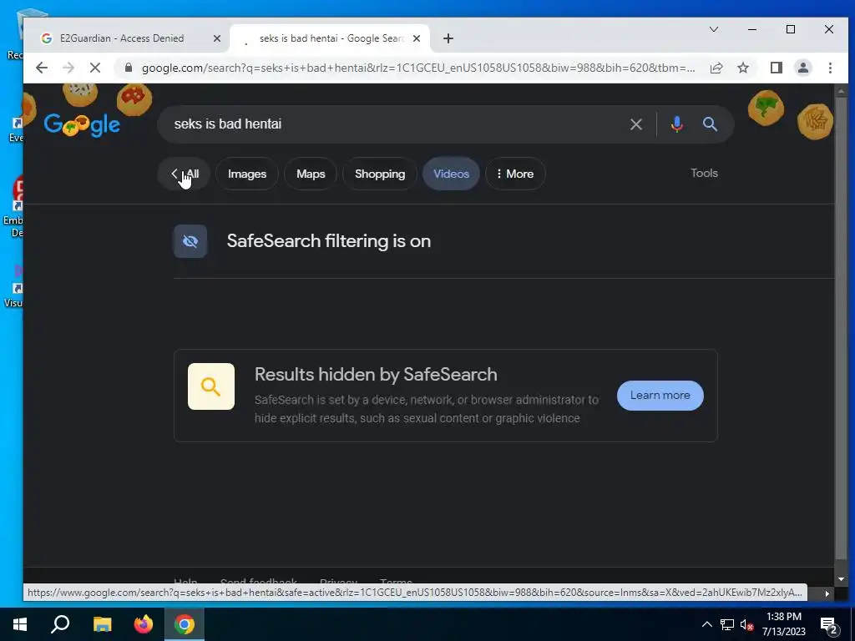The width and height of the screenshot is (855, 641).
Task: Click the browser forward arrow
Action: [x=68, y=68]
